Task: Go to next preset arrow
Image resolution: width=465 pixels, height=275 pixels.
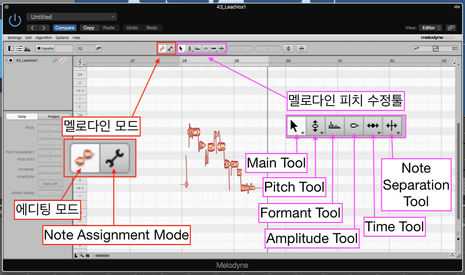Action: 44,28
